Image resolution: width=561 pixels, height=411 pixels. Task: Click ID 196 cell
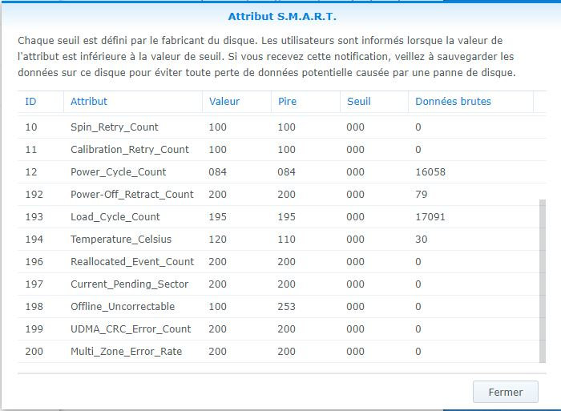pyautogui.click(x=34, y=262)
